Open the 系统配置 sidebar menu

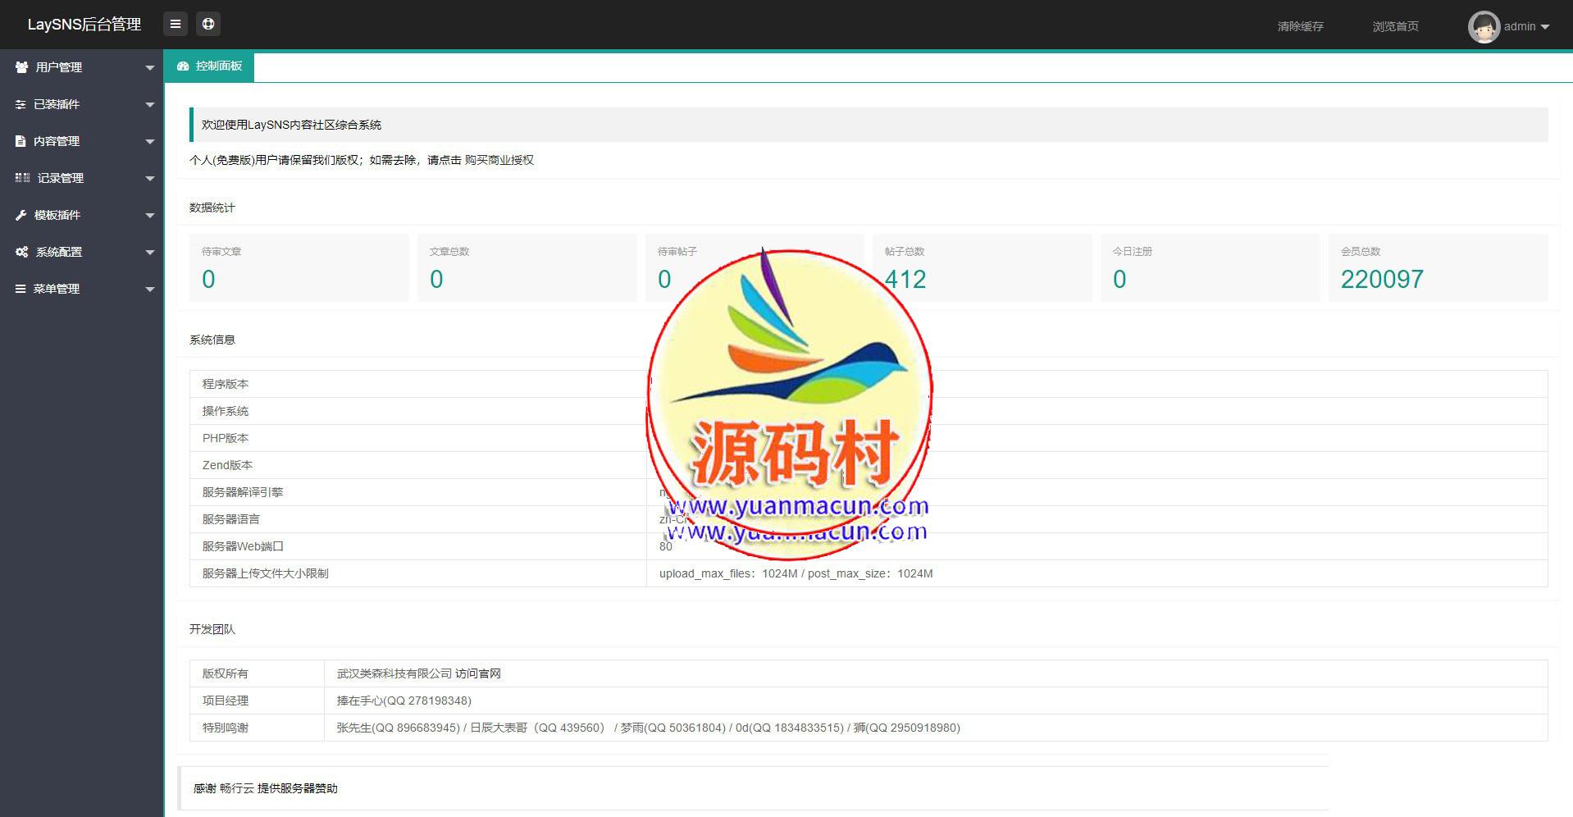(x=82, y=252)
